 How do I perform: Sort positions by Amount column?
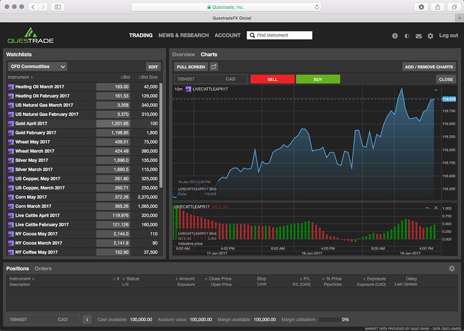[185, 279]
